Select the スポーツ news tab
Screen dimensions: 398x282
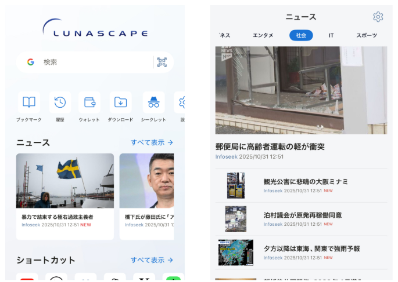pos(367,35)
